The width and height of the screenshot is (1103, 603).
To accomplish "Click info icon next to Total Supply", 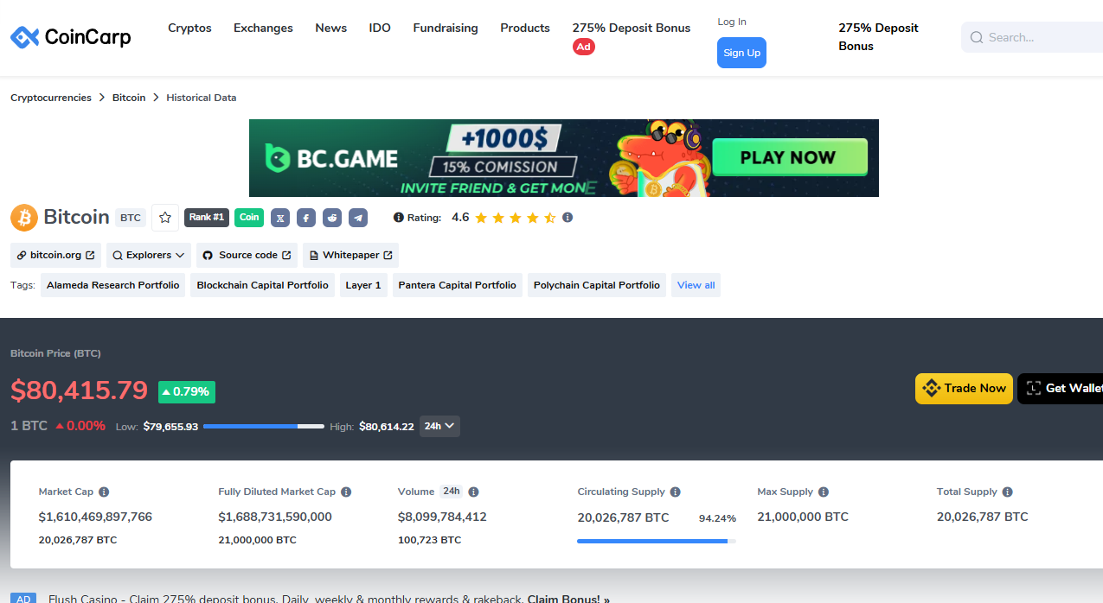I will click(x=1008, y=492).
